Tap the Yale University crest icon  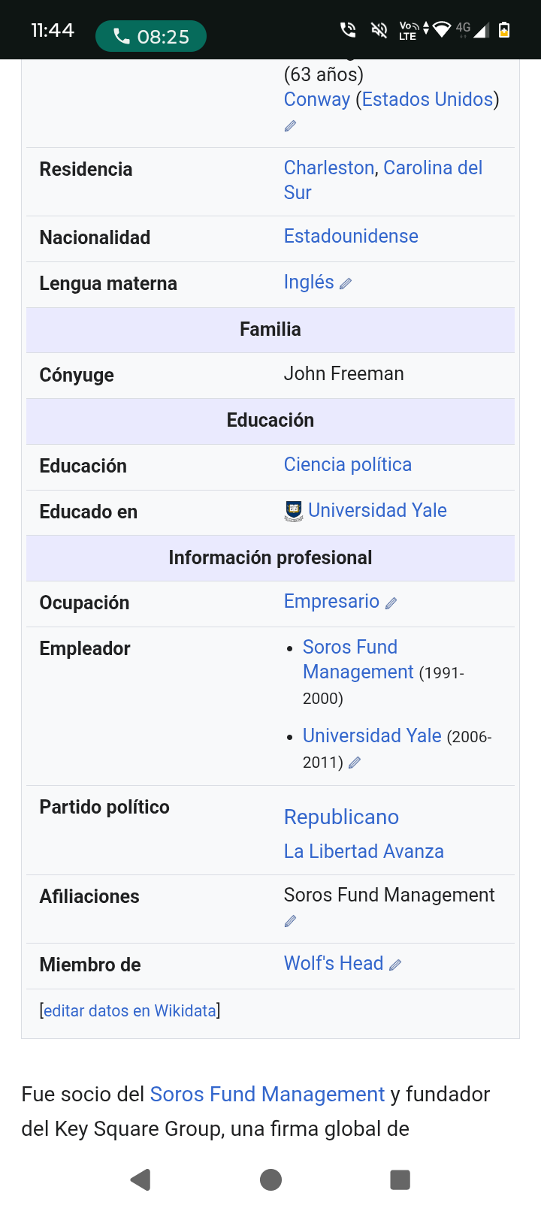click(x=294, y=511)
